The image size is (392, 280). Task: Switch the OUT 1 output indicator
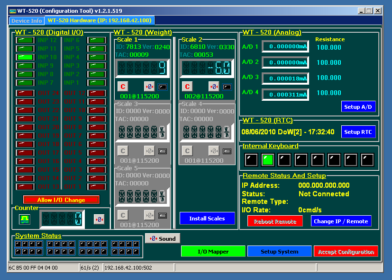97,187
